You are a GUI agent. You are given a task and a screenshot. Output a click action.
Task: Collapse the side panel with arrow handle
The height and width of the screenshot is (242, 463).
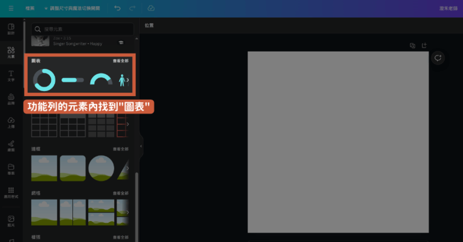tap(141, 147)
